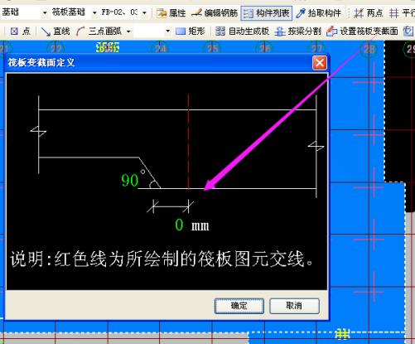415x344 pixels.
Task: Choose the 两点 two-point axis tool
Action: pyautogui.click(x=368, y=12)
